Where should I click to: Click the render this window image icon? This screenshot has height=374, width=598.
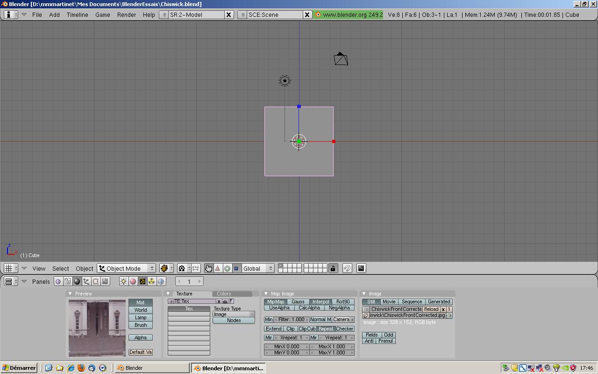[x=361, y=268]
